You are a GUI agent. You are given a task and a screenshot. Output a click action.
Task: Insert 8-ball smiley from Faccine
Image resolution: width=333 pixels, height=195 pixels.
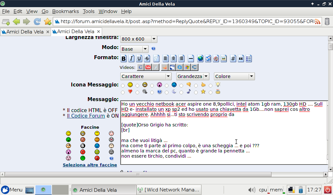pos(83,146)
